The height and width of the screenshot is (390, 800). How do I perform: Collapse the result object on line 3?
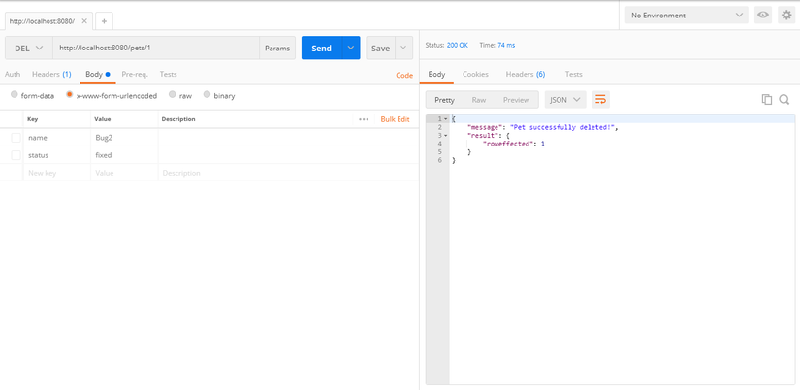pyautogui.click(x=445, y=135)
